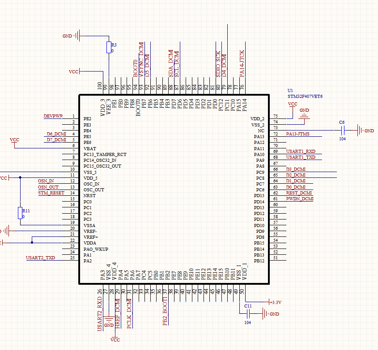Image resolution: width=378 pixels, height=350 pixels.
Task: Select REST_DCMI net label
Action: (299, 193)
